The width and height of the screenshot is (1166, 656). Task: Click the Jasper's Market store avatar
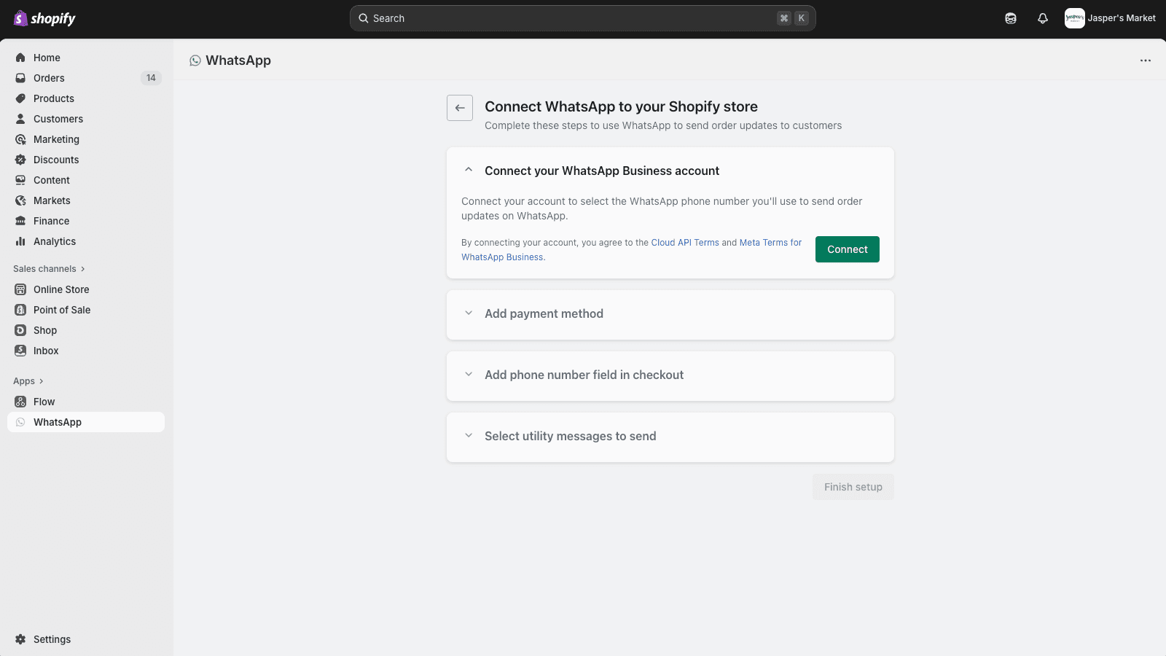[1075, 18]
